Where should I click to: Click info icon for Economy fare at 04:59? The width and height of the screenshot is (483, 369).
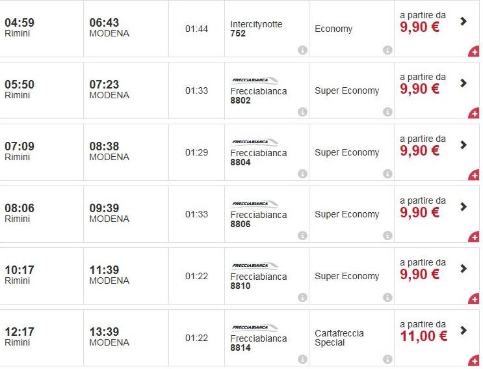(387, 50)
